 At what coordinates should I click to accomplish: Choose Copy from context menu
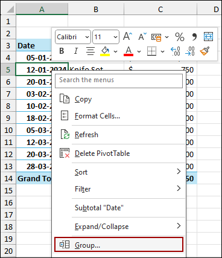click(x=119, y=99)
